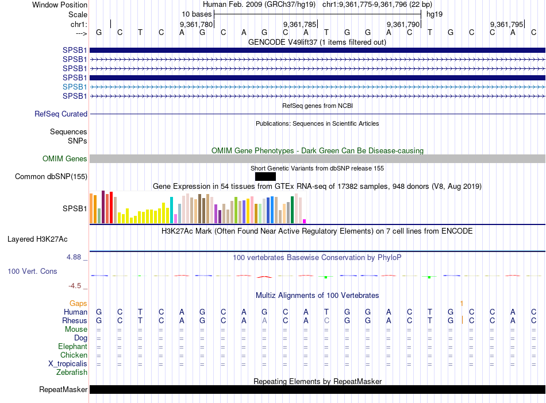Open the "Repeating Elements by RepeatMasker" title
The image size is (546, 403).
(317, 381)
